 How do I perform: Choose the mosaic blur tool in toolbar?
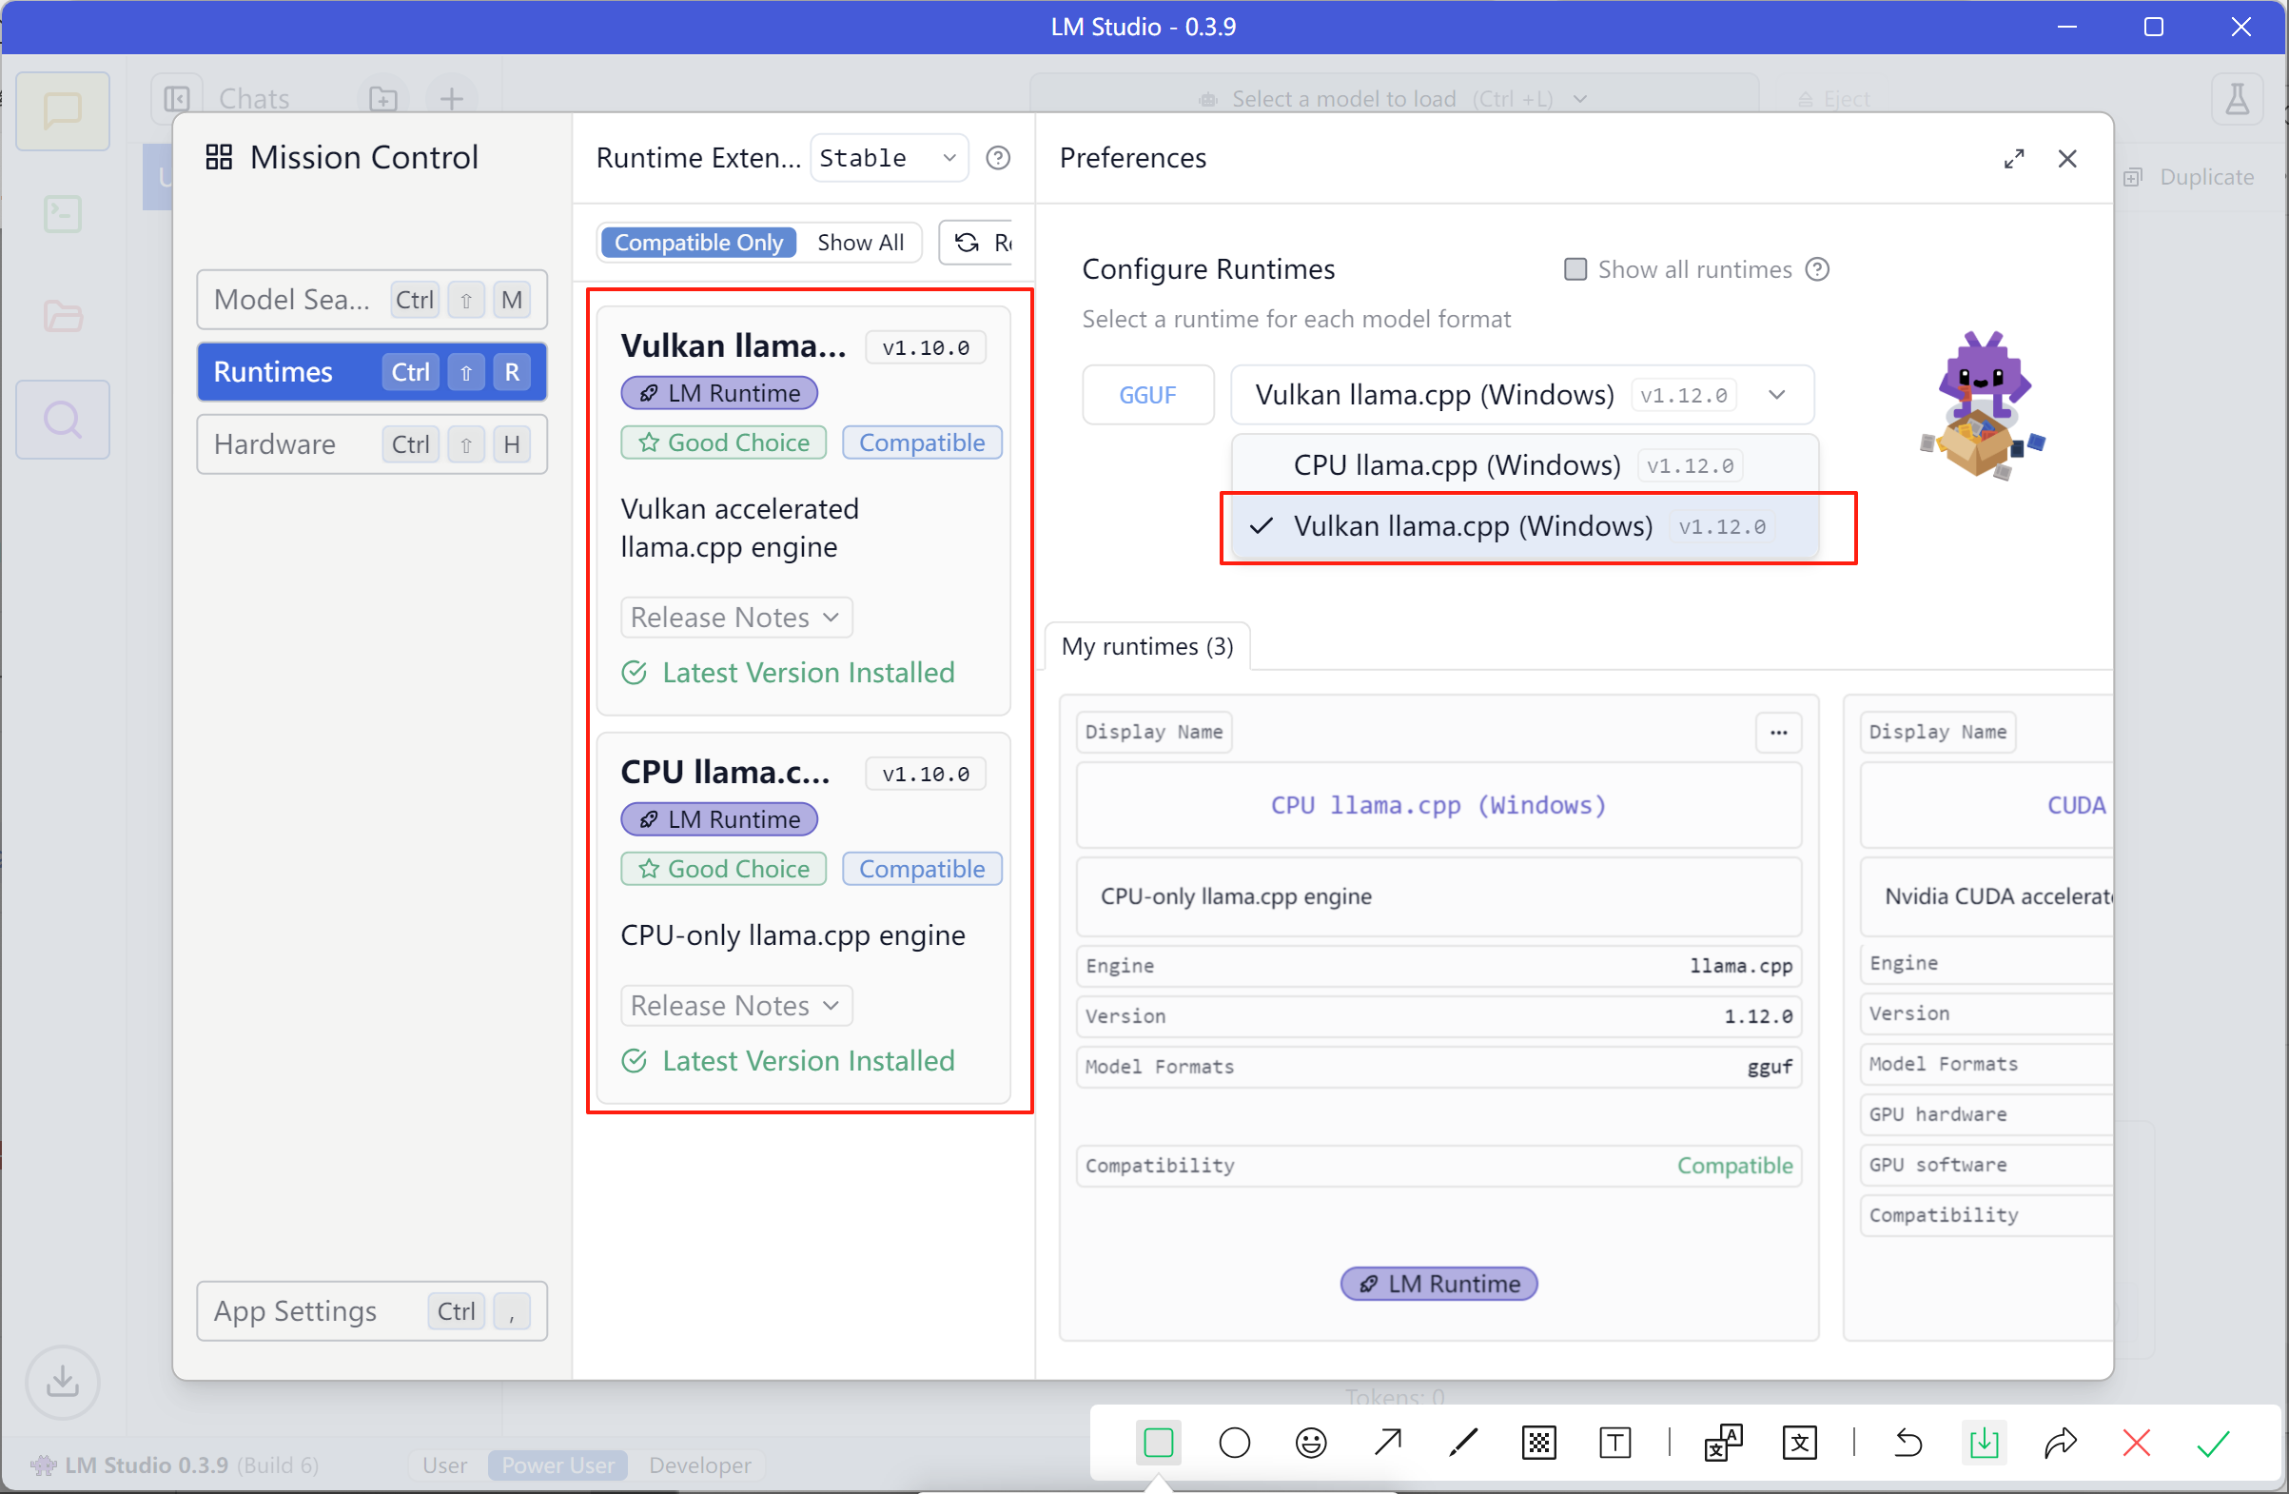1538,1442
